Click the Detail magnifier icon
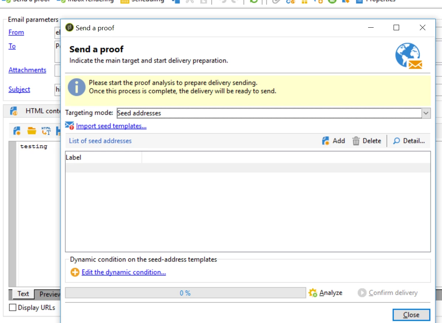The height and width of the screenshot is (323, 442). tap(396, 141)
